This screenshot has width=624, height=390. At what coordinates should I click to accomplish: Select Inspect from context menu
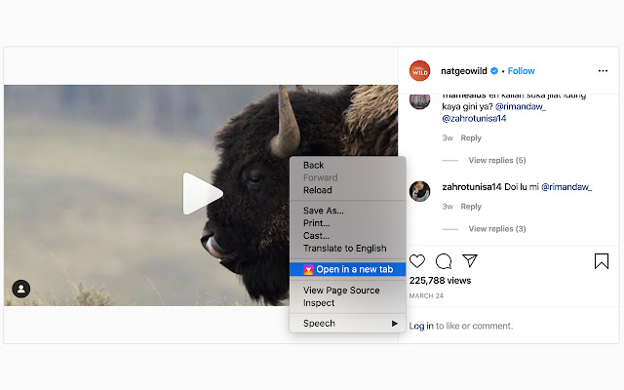[347, 303]
